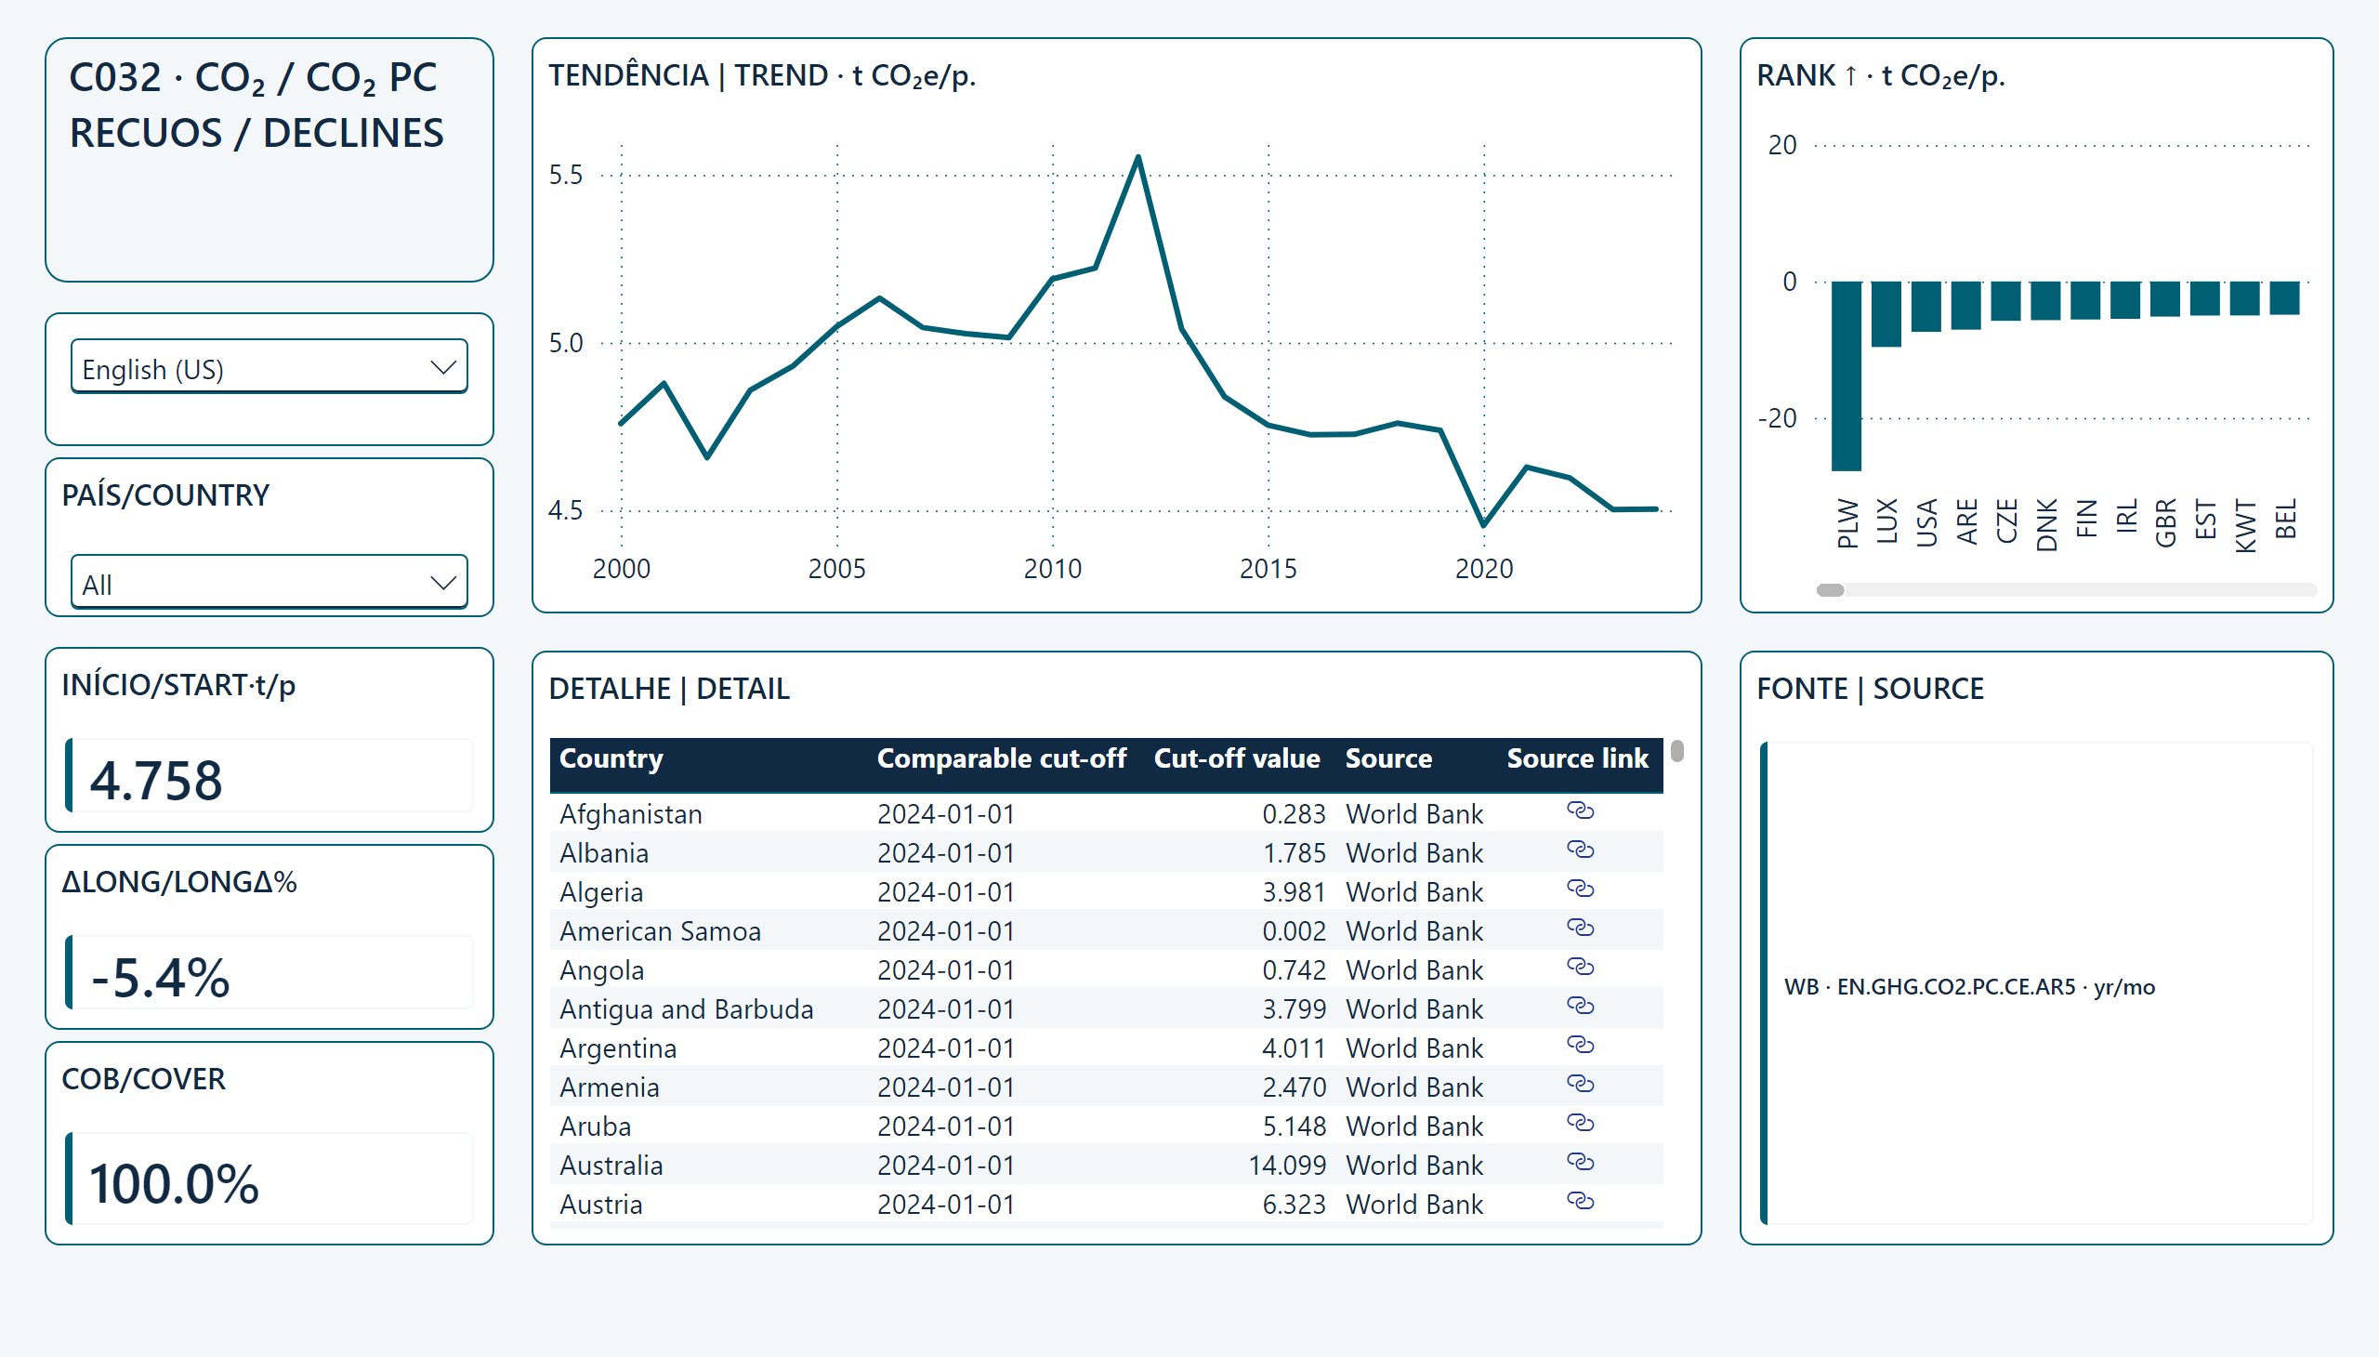
Task: Click cut-off value 0.002
Action: tap(1294, 931)
